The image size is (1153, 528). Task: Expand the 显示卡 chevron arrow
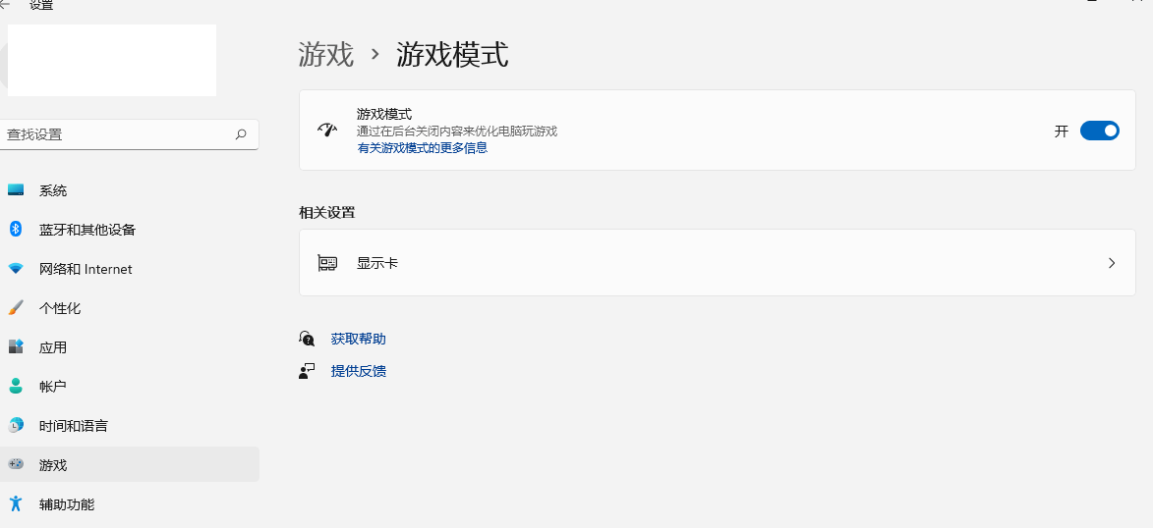[1111, 263]
